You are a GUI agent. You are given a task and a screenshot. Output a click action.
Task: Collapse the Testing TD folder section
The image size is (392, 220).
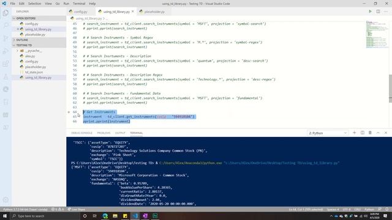pos(39,45)
